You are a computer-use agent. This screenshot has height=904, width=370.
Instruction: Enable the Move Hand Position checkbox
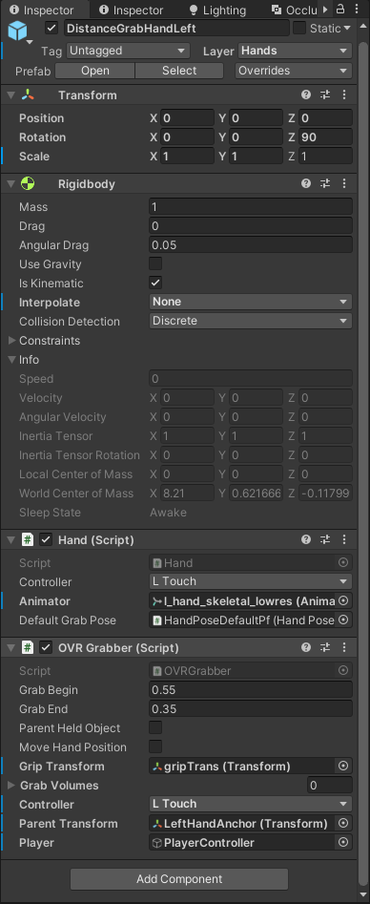click(x=155, y=746)
